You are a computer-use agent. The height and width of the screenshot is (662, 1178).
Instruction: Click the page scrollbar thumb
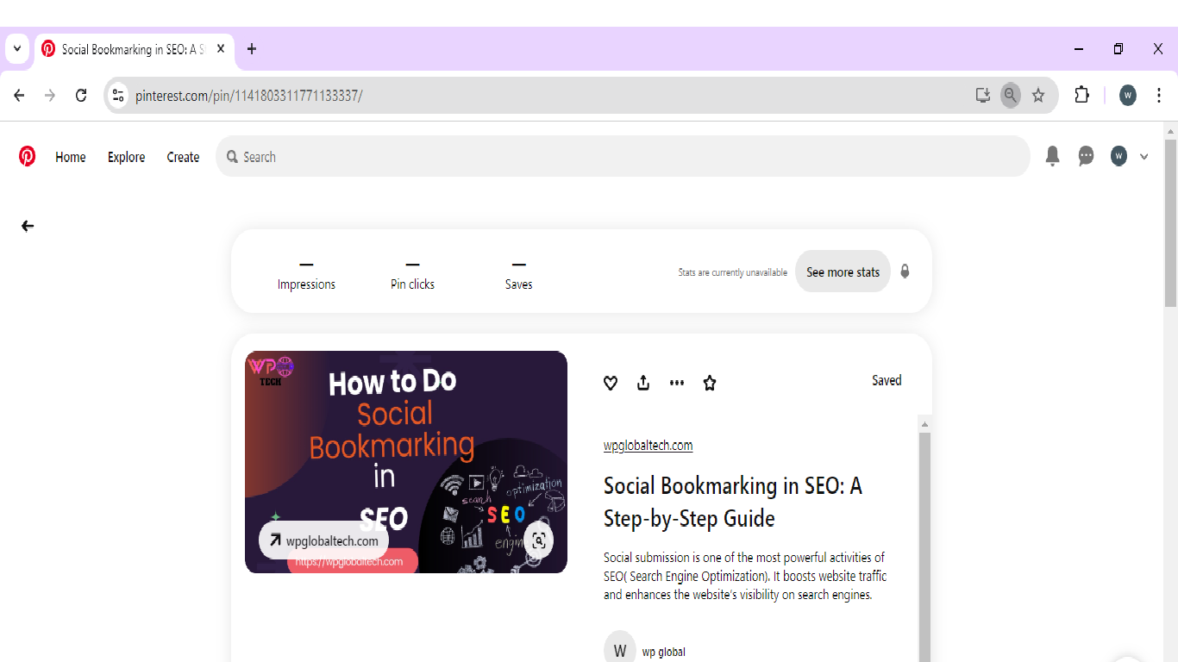click(1170, 222)
